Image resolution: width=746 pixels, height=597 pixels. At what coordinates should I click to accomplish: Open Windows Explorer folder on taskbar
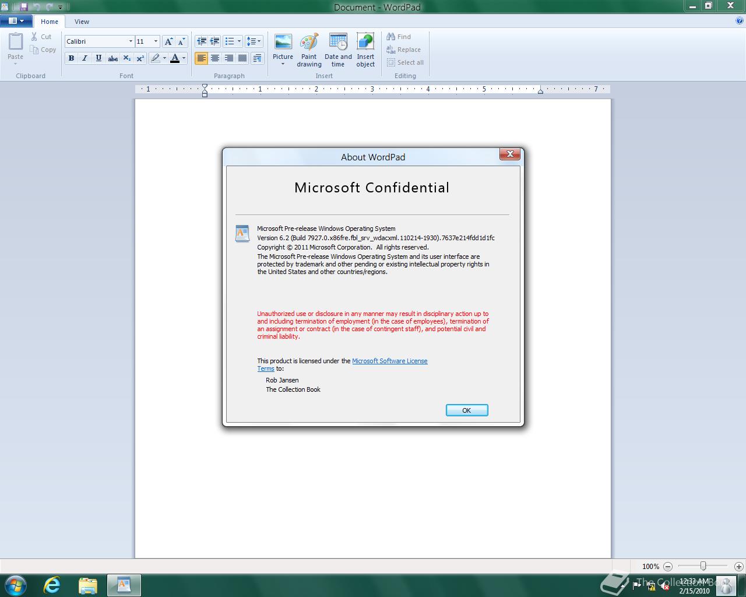click(x=87, y=585)
